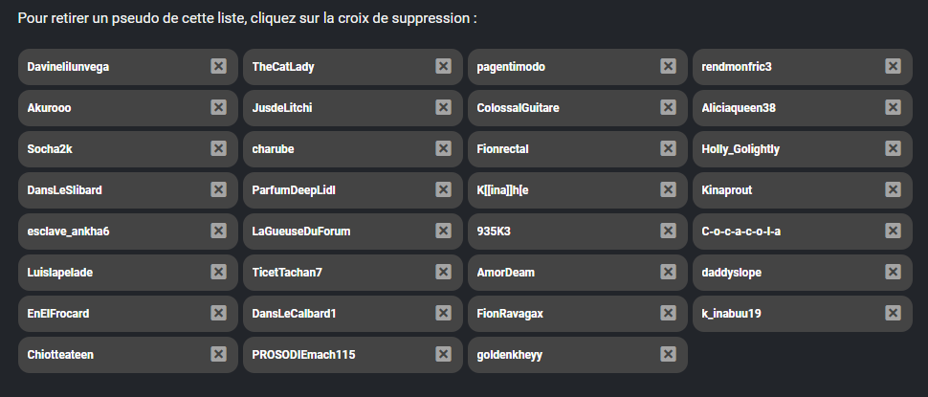Delete 935K3 using its cross icon
This screenshot has height=397, width=928.
(x=668, y=231)
